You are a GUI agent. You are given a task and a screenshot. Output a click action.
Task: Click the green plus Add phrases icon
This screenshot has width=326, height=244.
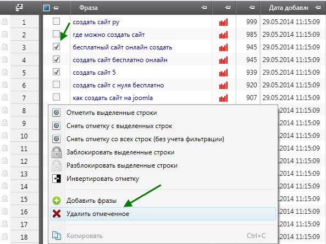(x=57, y=201)
